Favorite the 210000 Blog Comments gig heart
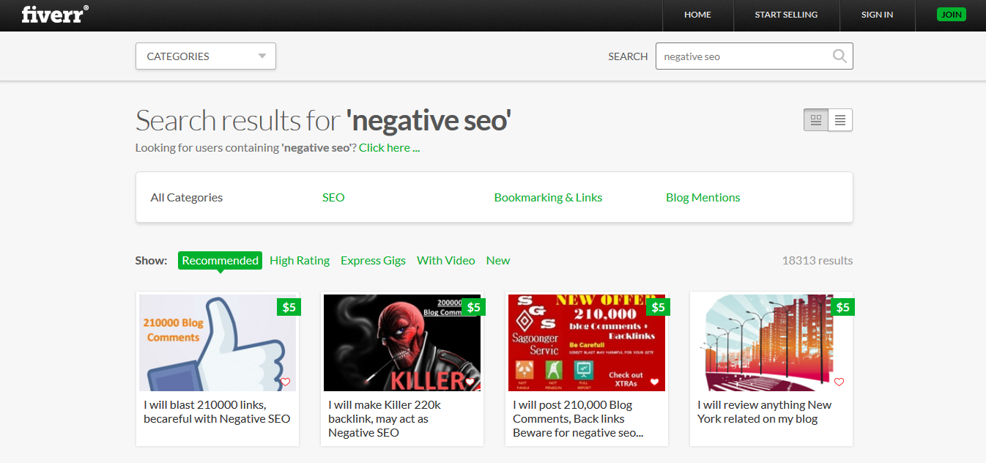This screenshot has width=986, height=463. pos(286,382)
